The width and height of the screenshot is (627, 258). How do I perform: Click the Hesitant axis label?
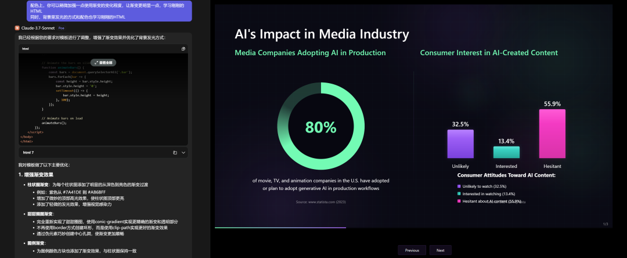tap(552, 166)
